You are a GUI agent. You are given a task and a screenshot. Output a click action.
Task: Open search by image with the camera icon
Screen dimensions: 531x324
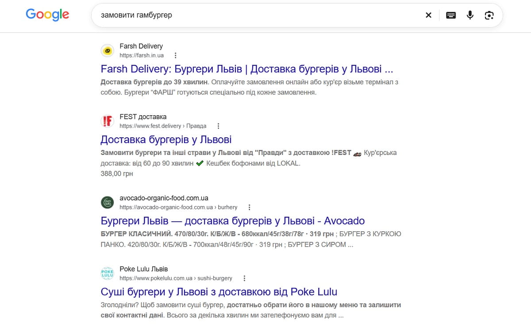coord(489,15)
